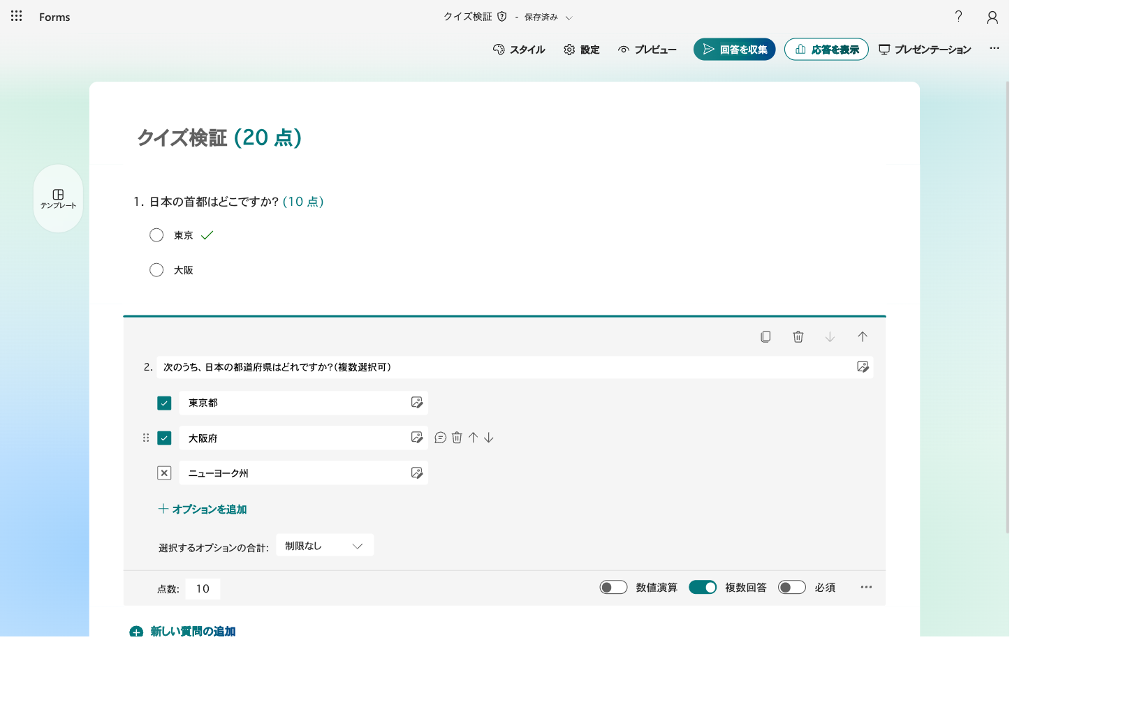
Task: Enable the 必須 toggle
Action: click(792, 588)
